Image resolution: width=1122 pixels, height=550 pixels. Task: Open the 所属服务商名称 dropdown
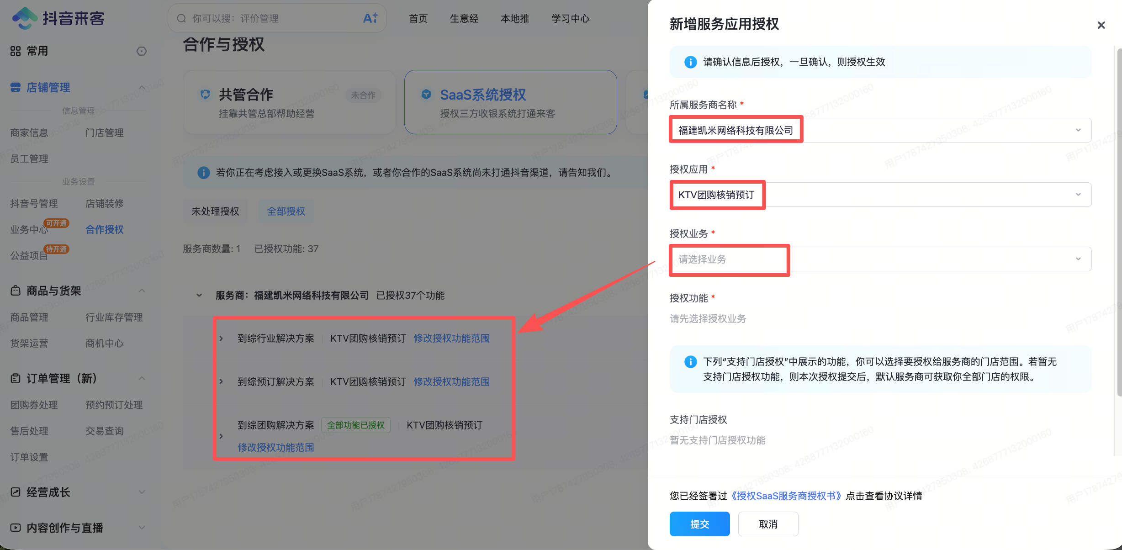[880, 130]
